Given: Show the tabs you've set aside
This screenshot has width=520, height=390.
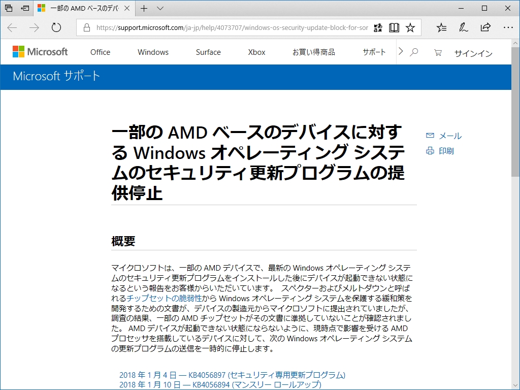Looking at the screenshot, I should [9, 8].
